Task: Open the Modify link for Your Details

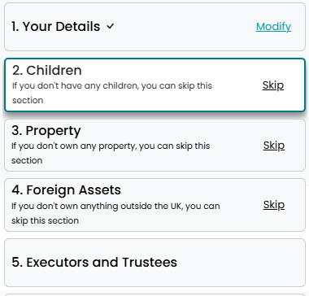Action: tap(273, 27)
